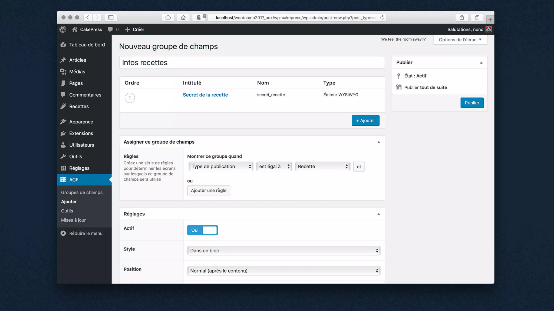Open Recettes in the sidebar menu
The image size is (554, 311).
click(x=79, y=106)
